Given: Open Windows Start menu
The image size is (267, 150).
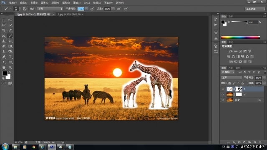Looking at the screenshot, I should 5,147.
